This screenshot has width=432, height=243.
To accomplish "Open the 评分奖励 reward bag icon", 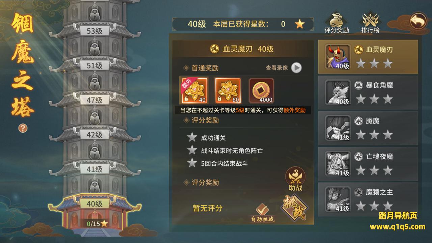I will pos(336,23).
